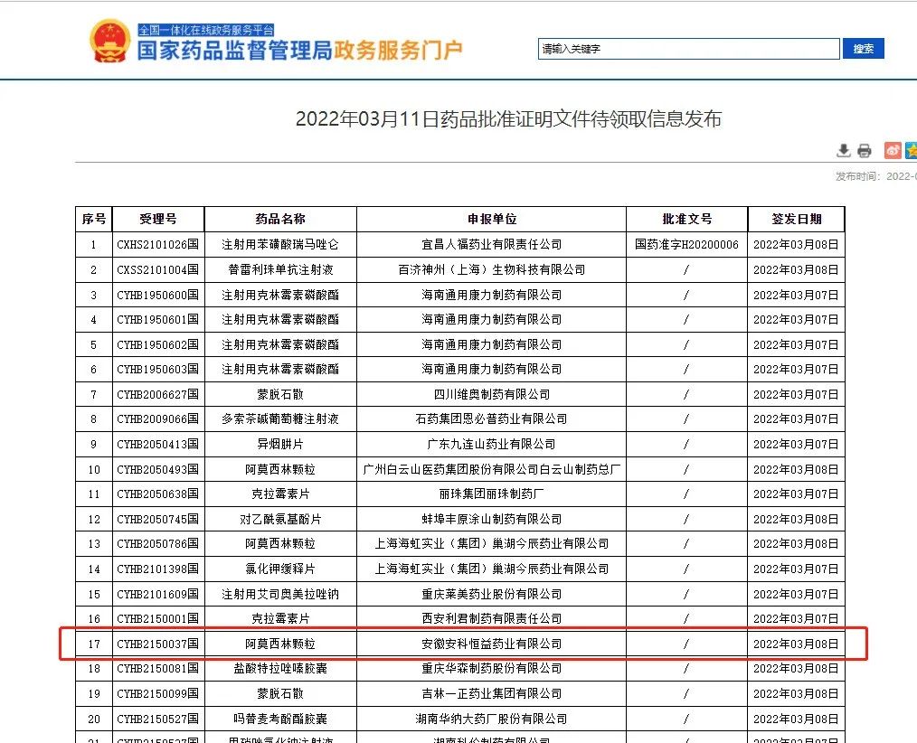Click the 全国一体化在线政务服务平台 banner text
Viewport: 917px width, 743px height.
(x=205, y=30)
